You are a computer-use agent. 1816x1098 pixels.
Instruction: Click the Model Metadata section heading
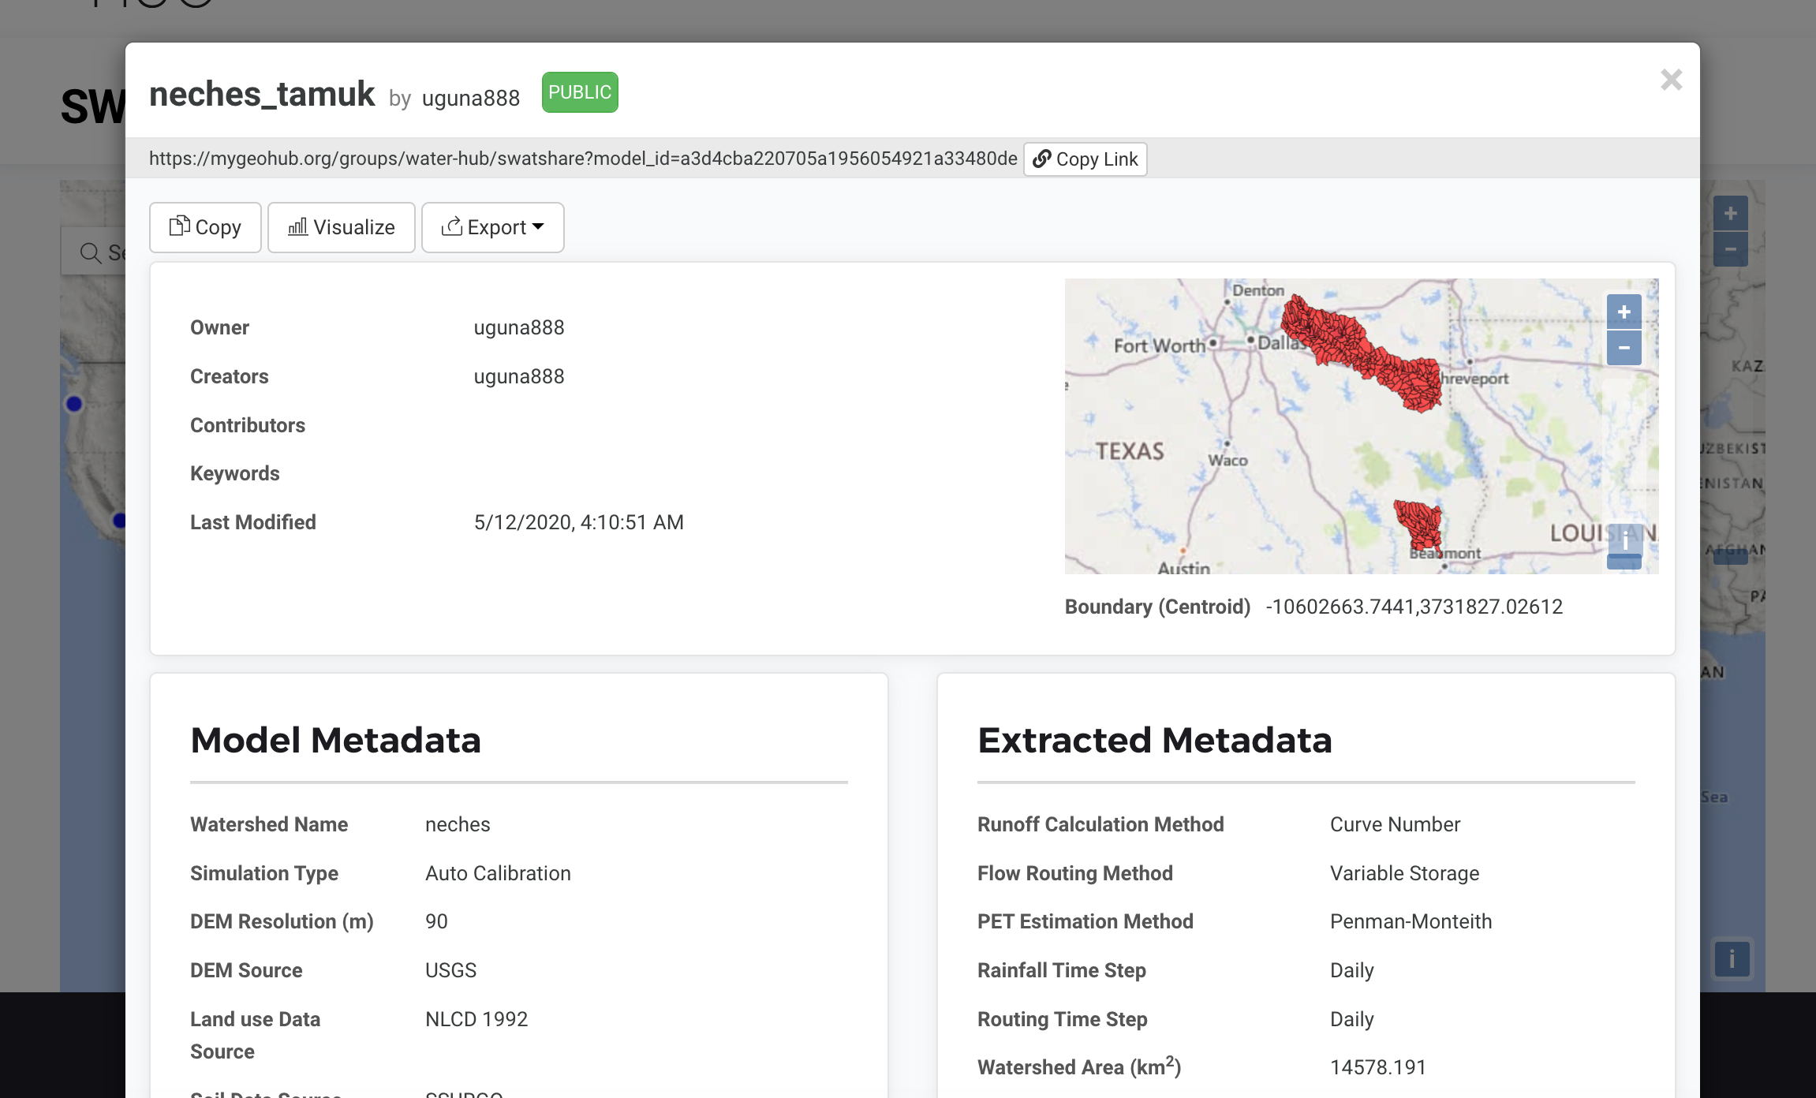[x=335, y=740]
